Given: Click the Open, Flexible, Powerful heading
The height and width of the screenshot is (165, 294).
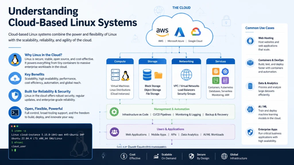Looking at the screenshot, I should [44, 109].
